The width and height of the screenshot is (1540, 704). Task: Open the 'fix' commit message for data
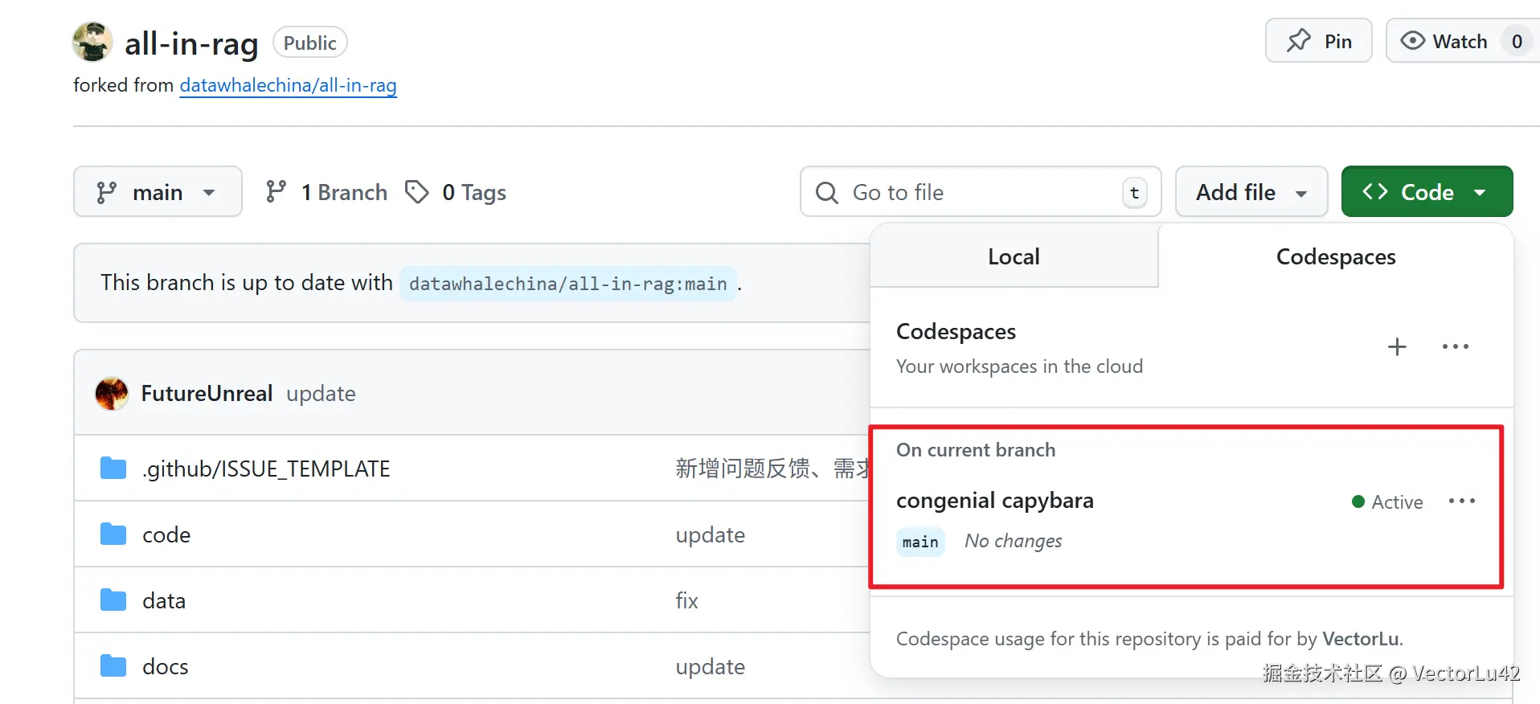tap(686, 600)
